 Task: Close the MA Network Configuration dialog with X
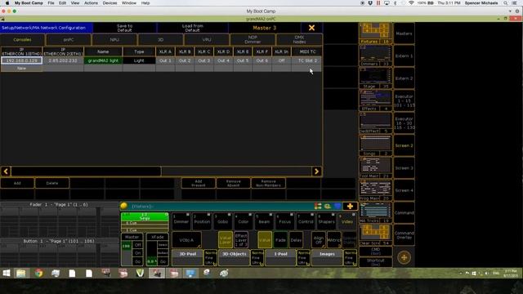311,28
